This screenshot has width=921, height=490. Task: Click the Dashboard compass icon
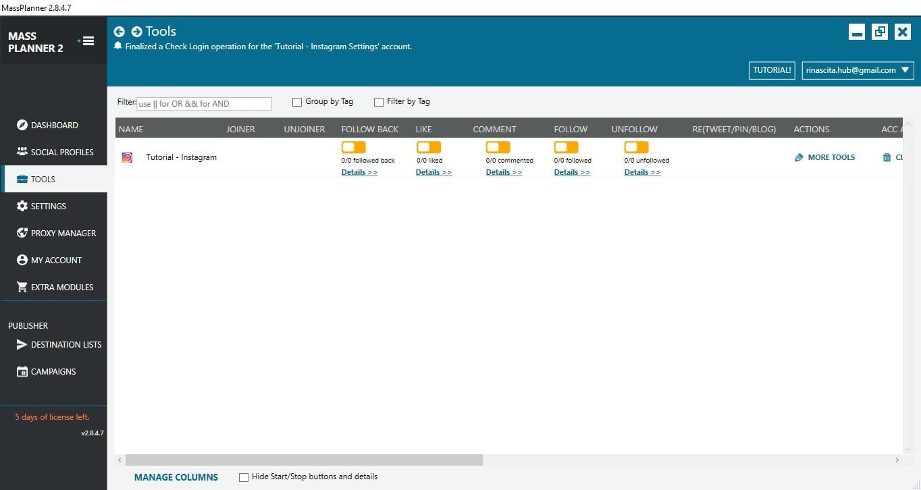(22, 125)
